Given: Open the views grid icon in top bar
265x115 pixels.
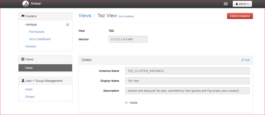Looking at the screenshot, I should point(226,4).
